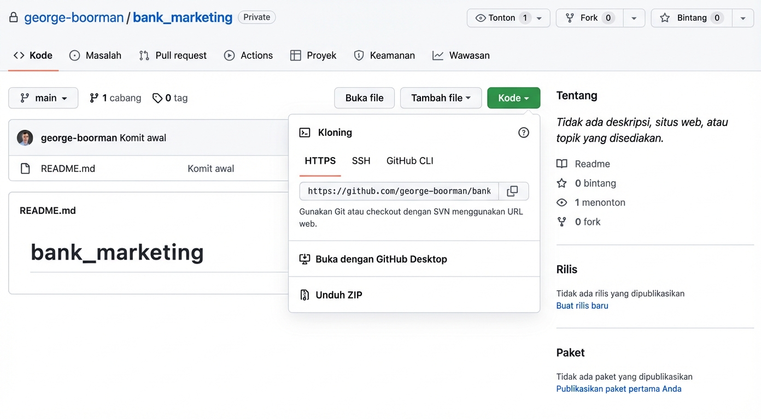Click the bank_marketing heading in the README
The width and height of the screenshot is (761, 419).
[117, 252]
